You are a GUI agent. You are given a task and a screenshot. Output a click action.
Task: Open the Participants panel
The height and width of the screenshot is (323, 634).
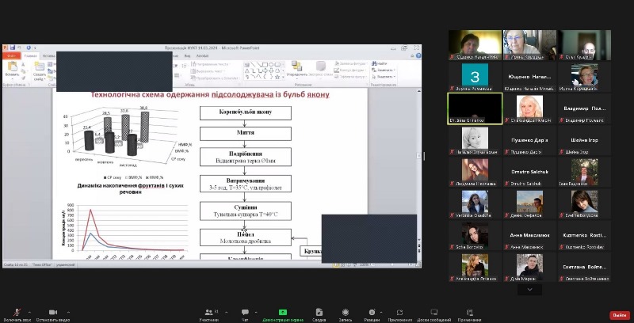coord(209,313)
